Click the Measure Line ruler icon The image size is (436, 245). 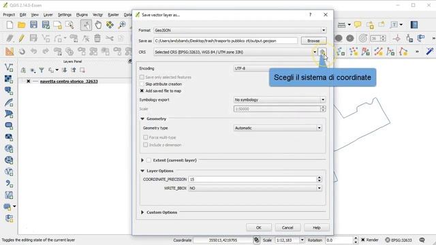tap(341, 25)
